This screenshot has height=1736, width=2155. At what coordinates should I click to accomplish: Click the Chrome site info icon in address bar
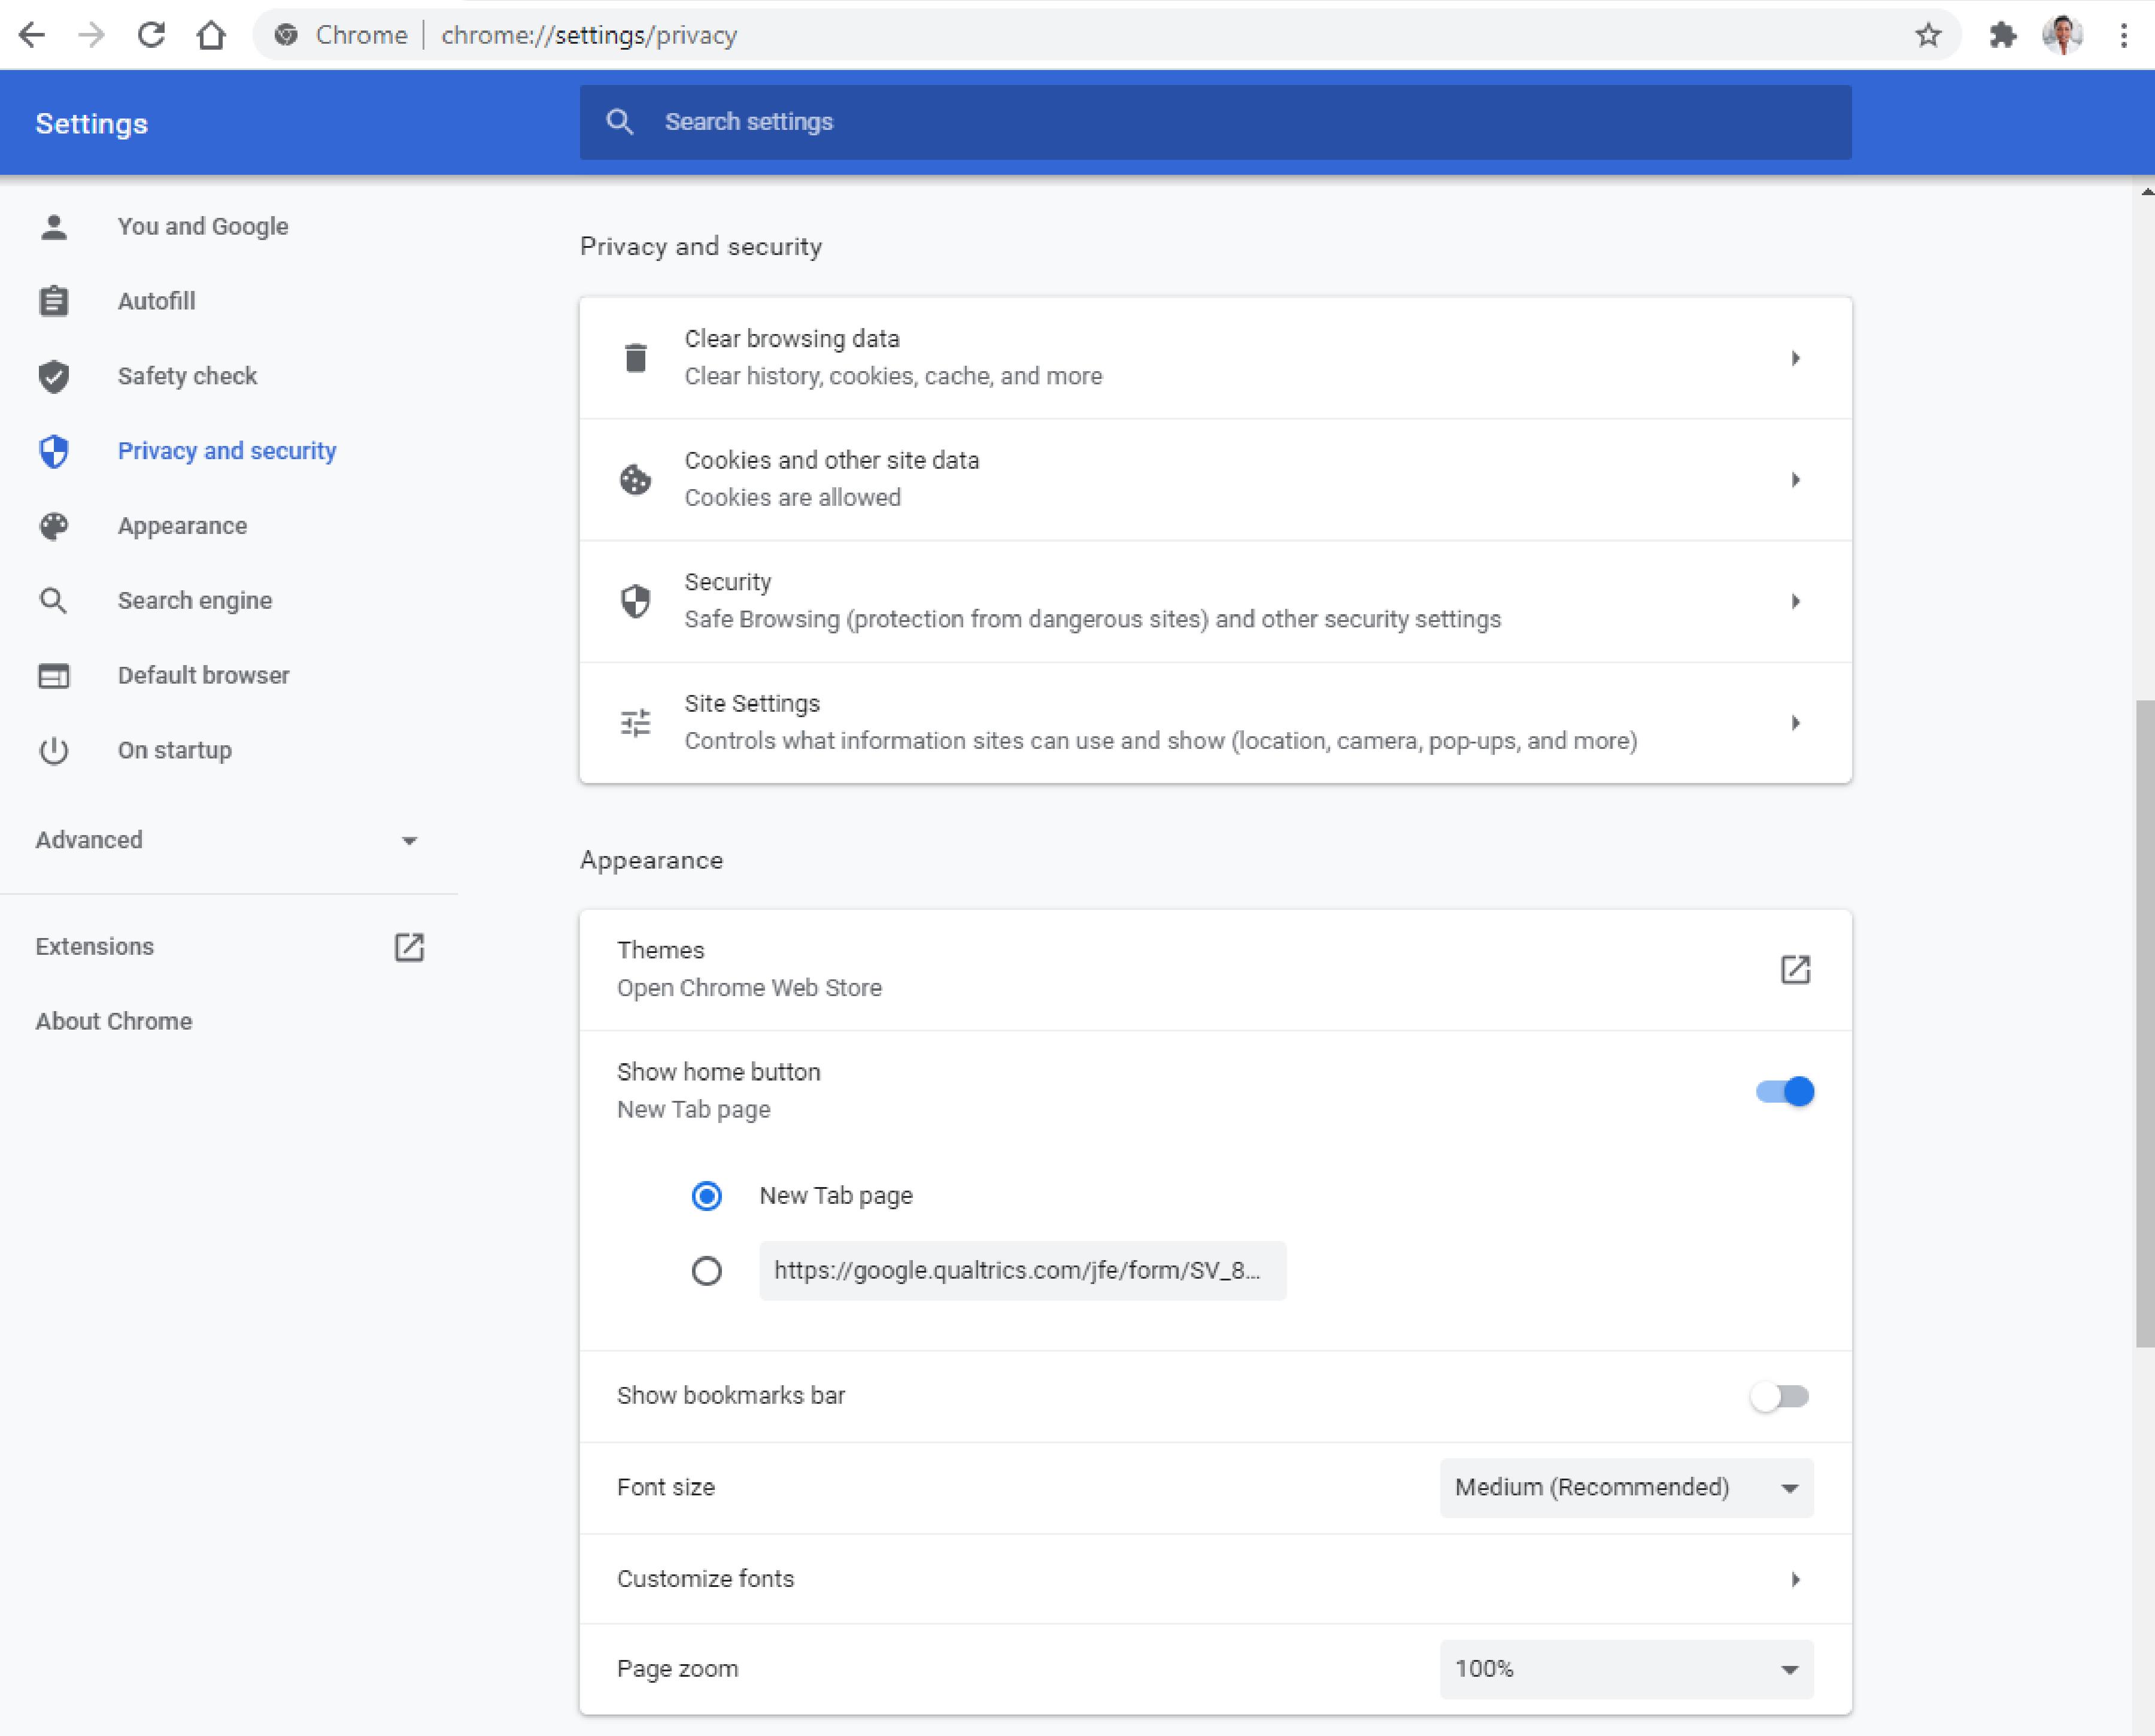coord(286,36)
